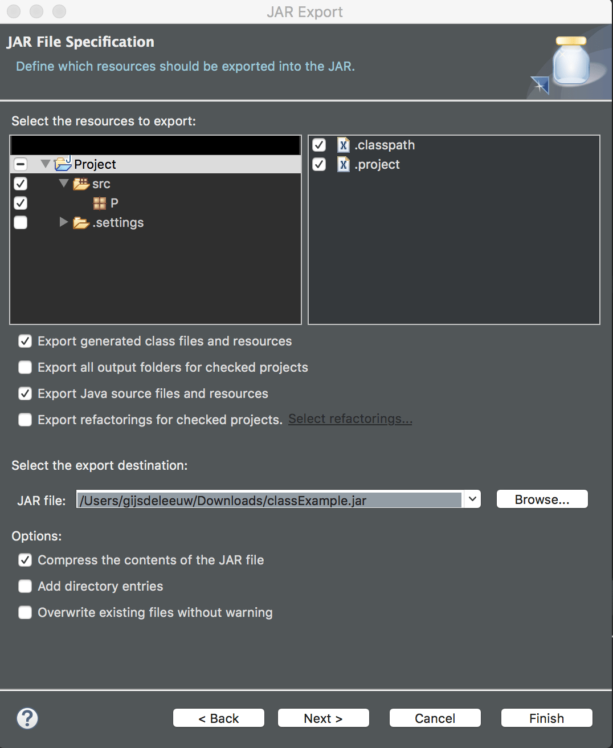Click the Back button
The image size is (613, 748).
coord(218,718)
